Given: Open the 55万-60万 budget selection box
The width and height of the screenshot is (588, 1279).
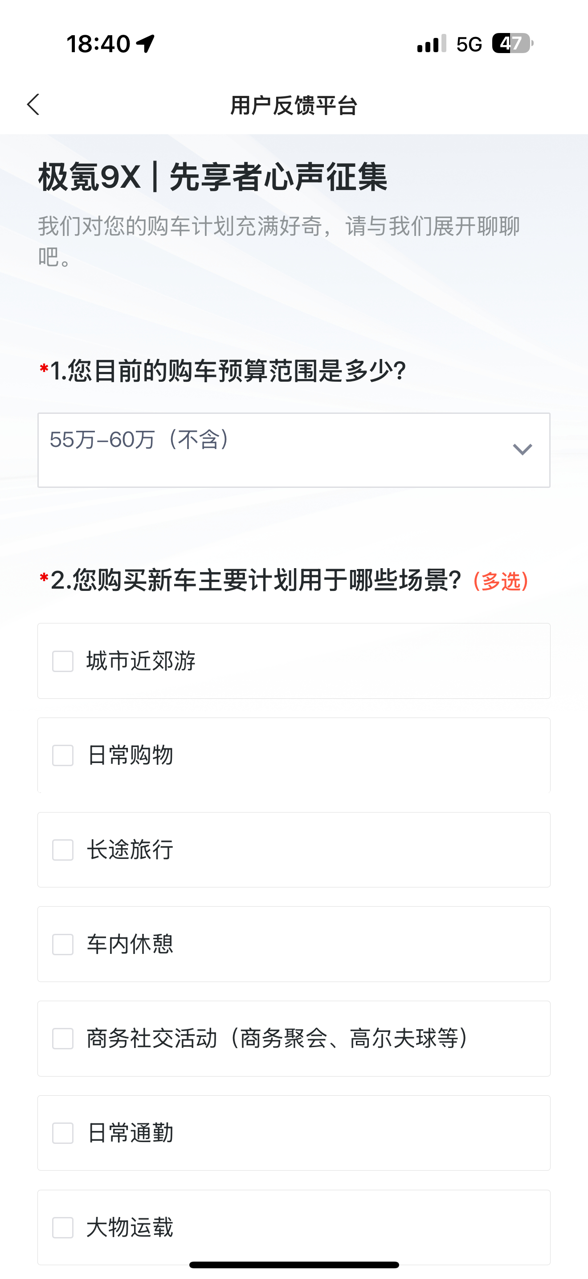Looking at the screenshot, I should coord(294,450).
